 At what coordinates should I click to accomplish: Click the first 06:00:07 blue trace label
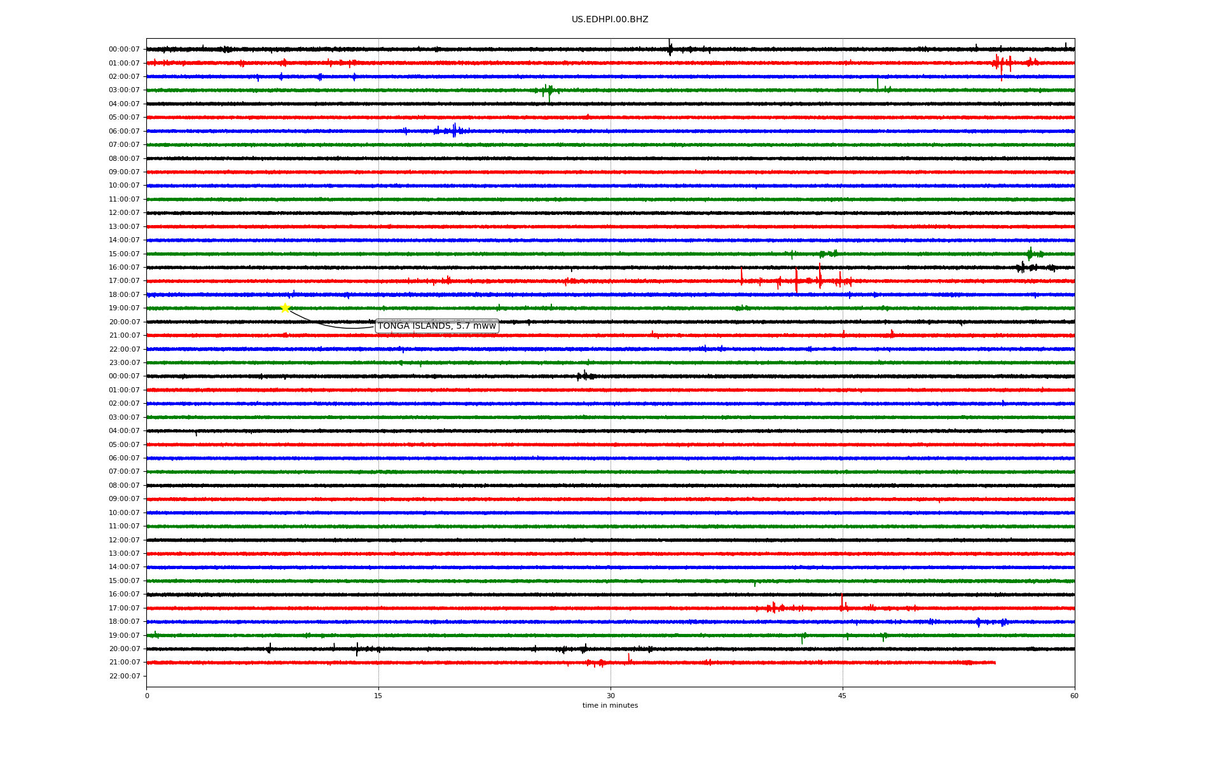124,132
